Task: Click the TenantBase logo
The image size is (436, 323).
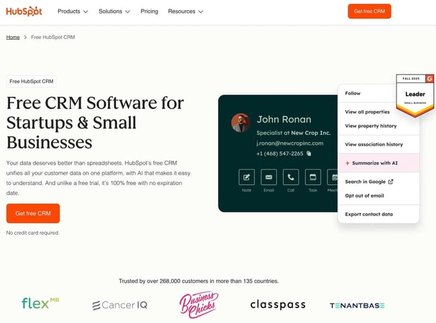Action: click(x=357, y=306)
